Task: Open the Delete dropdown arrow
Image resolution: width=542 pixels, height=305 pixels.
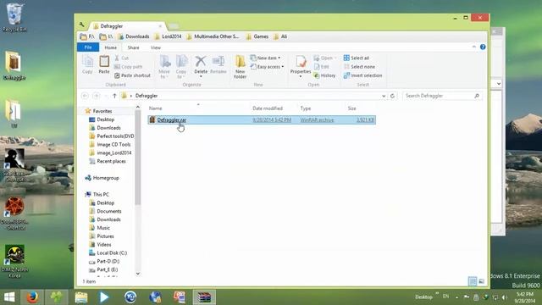Action: tap(201, 76)
